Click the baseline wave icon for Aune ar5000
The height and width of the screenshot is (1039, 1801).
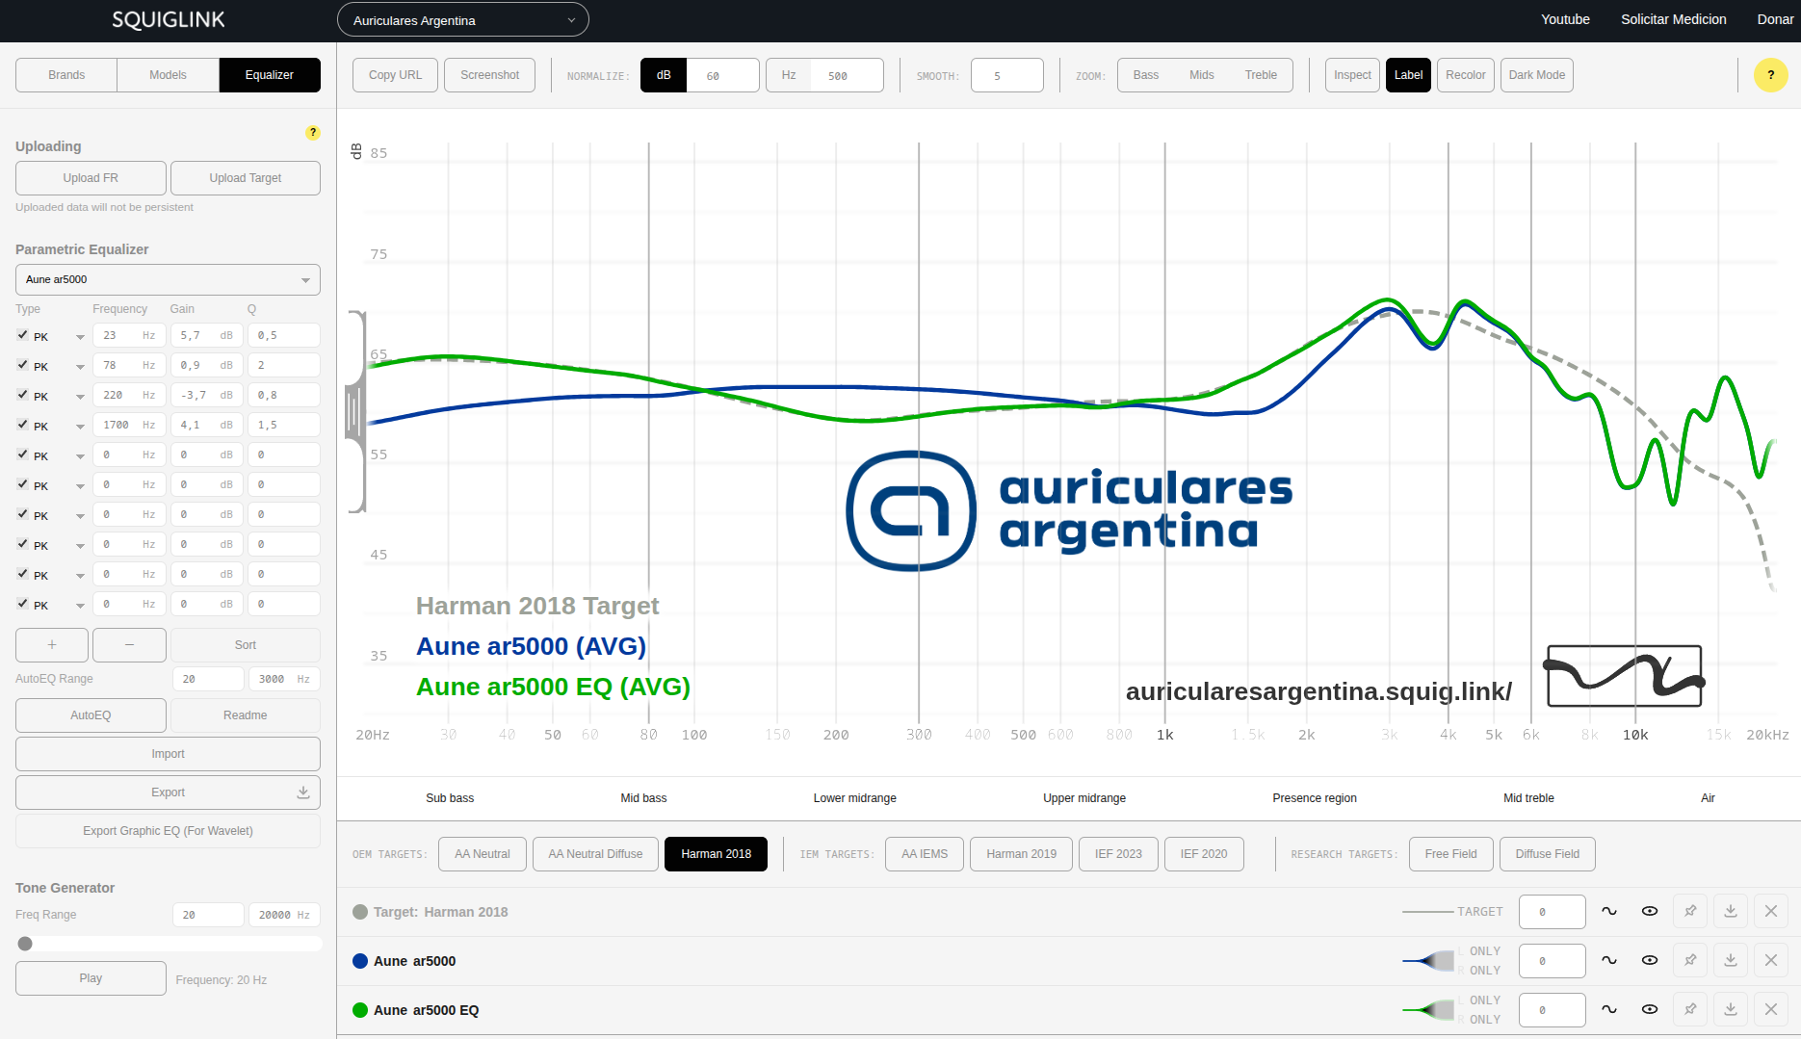click(1609, 960)
